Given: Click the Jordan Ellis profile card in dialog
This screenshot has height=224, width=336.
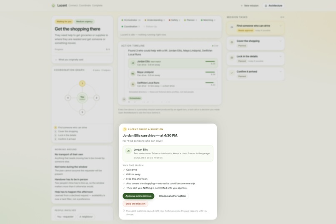Looking at the screenshot, I should 168,154.
